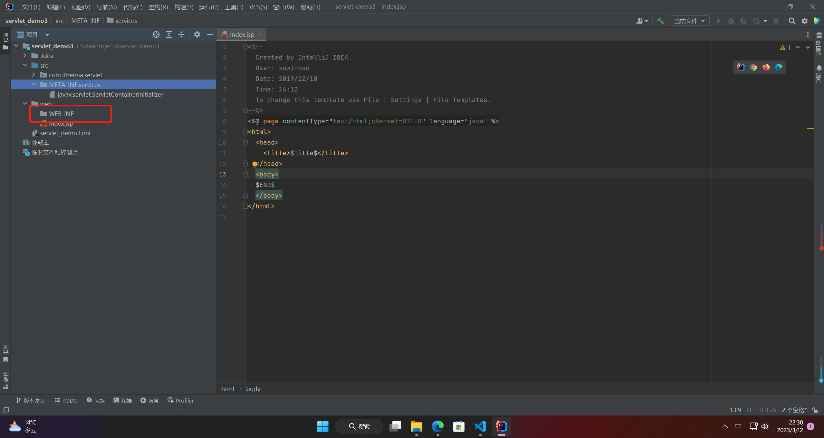Show intention lightbulb on line 12
This screenshot has height=438, width=824.
coord(254,164)
